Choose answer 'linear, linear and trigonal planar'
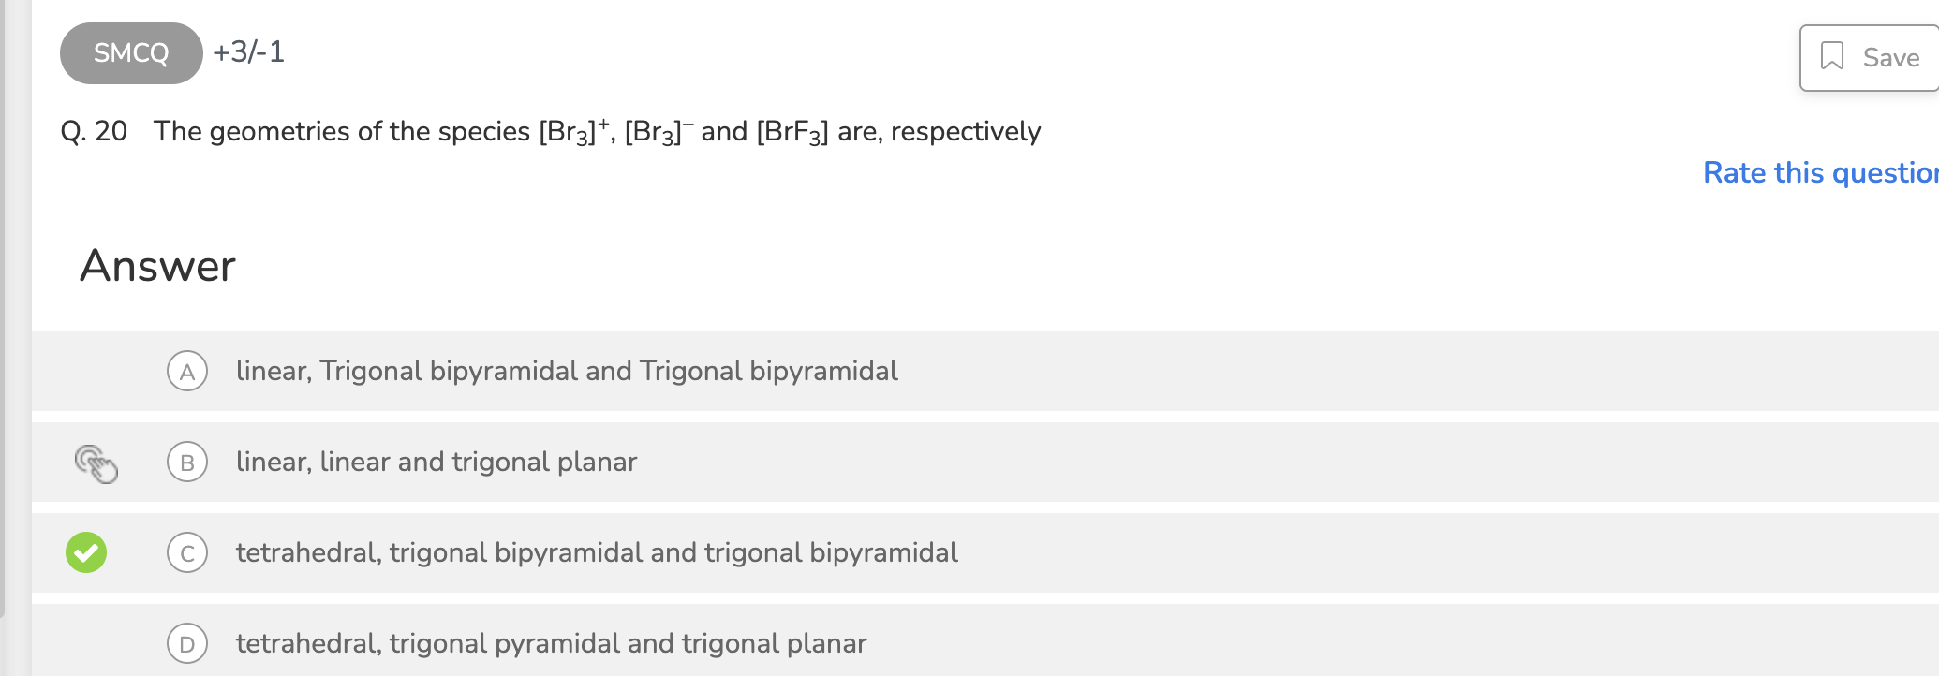 pos(437,463)
